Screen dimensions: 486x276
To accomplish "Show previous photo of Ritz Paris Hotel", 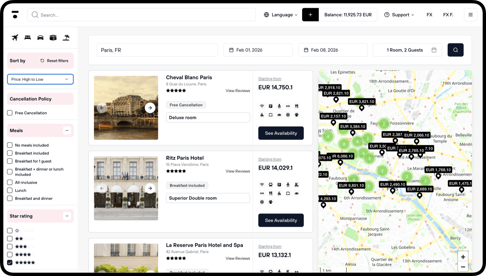I will (102, 188).
